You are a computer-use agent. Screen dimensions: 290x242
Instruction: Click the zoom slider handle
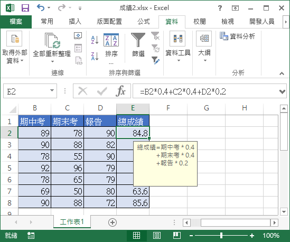221,236
